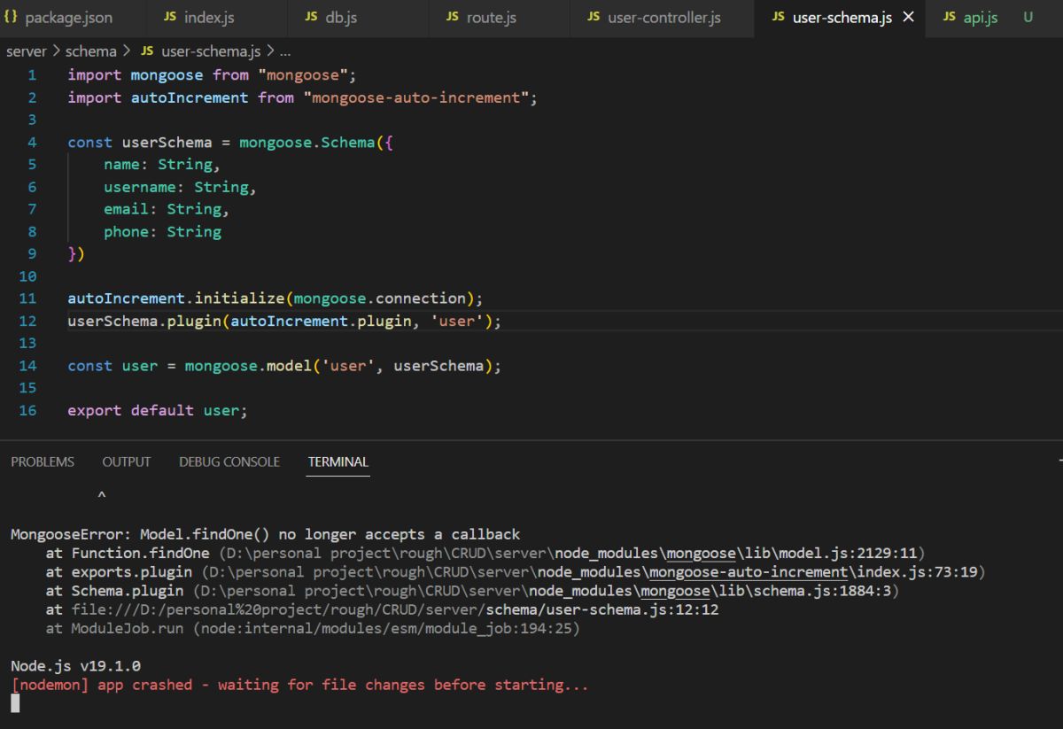Click 'initialize' in line 11

[239, 299]
